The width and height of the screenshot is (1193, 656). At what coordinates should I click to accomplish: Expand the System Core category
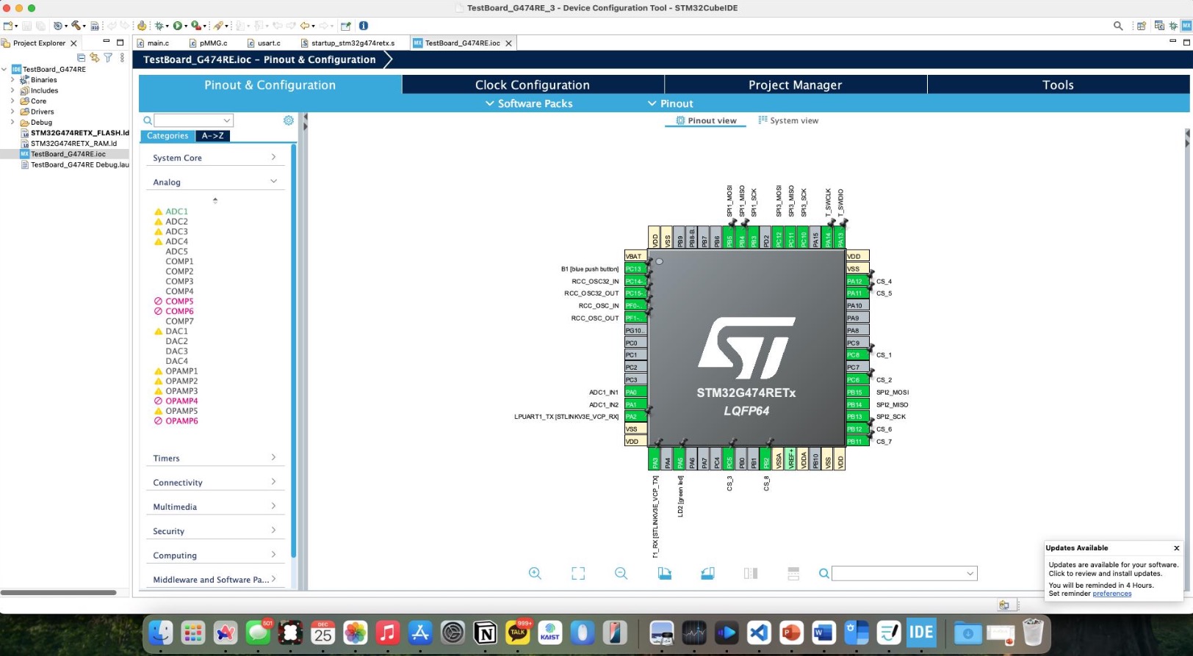coord(214,158)
